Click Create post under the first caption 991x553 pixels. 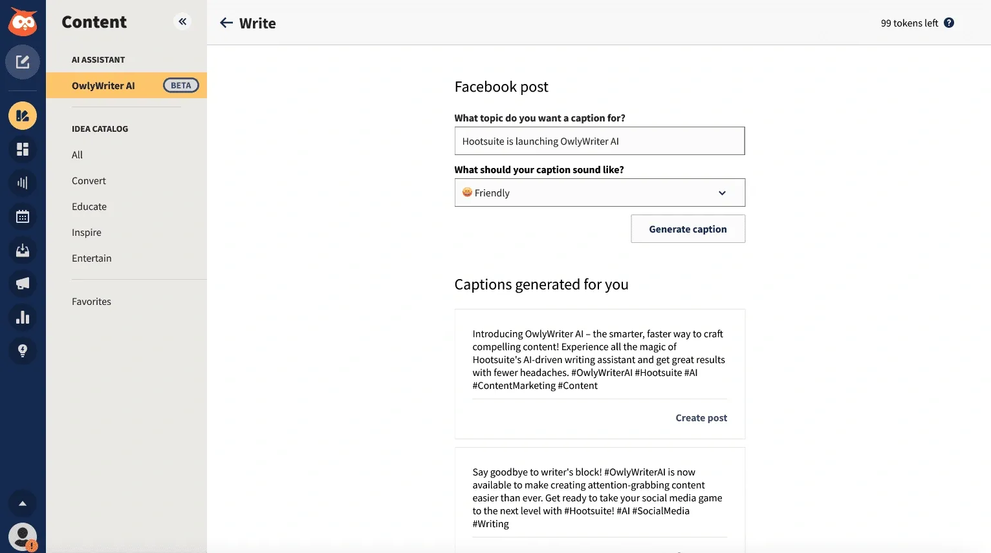(701, 417)
